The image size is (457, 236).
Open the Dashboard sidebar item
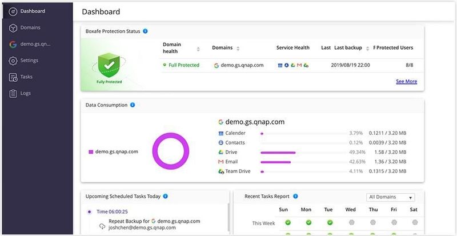[38, 11]
